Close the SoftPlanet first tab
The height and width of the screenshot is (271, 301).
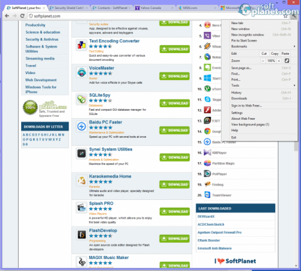click(44, 8)
